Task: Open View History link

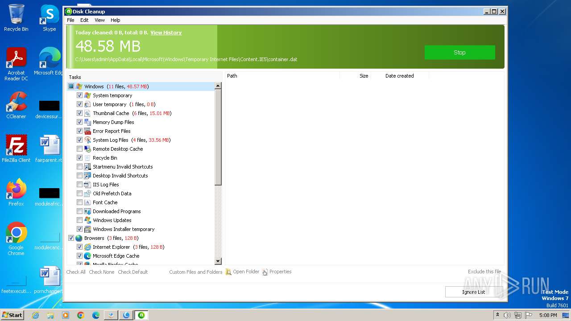Action: coord(166,33)
